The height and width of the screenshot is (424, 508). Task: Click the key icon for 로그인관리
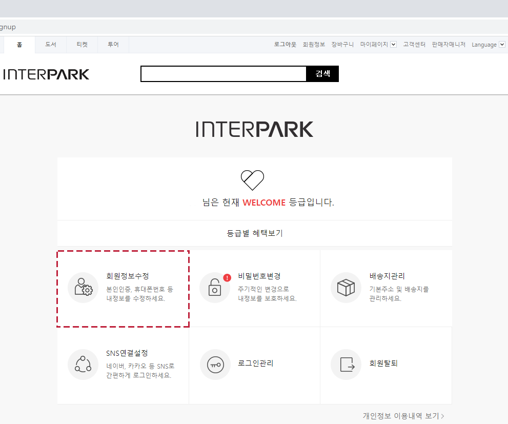215,365
